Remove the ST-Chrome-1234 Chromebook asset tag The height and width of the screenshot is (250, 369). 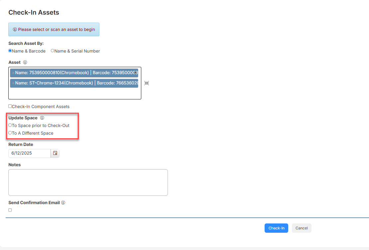pos(12,83)
